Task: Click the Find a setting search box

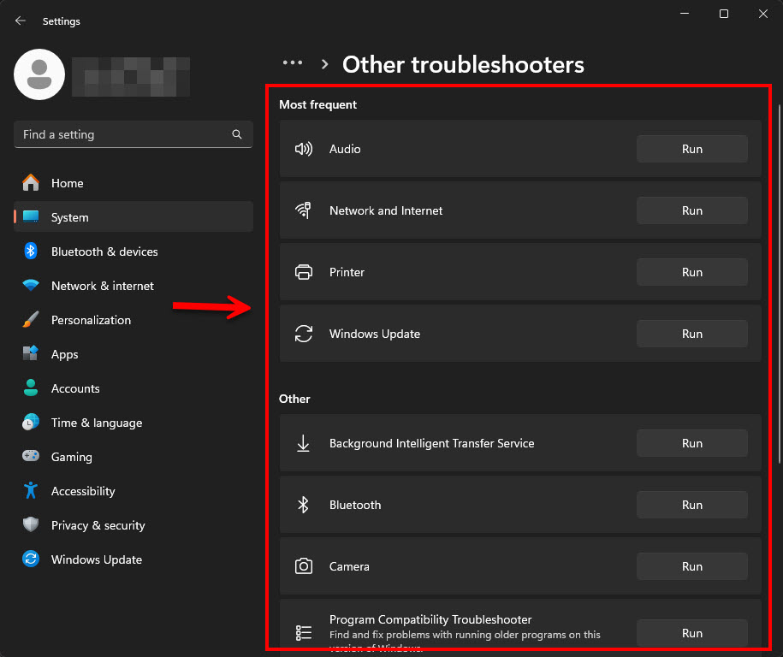Action: pyautogui.click(x=133, y=134)
